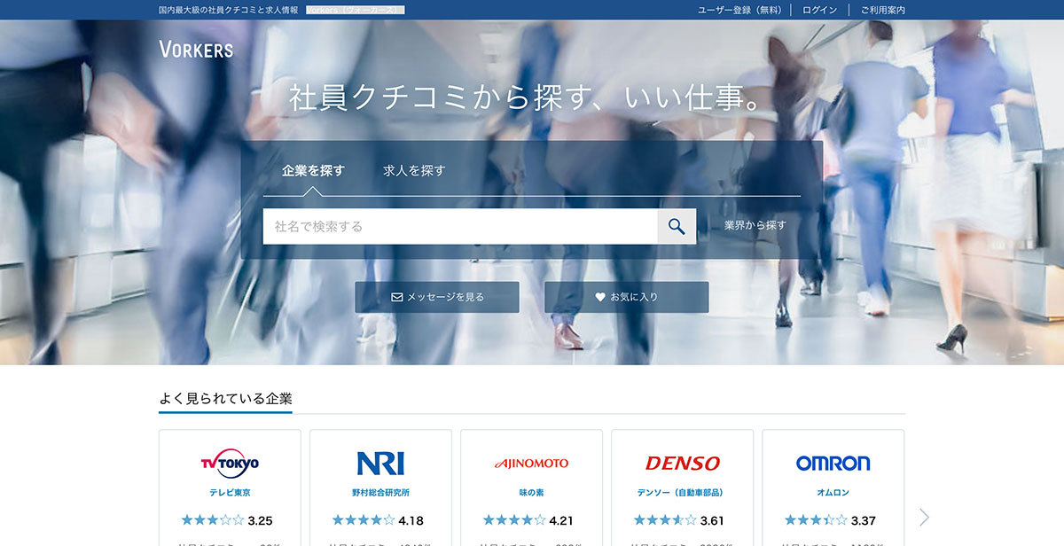
Task: Open the NRI company logo
Action: click(380, 463)
